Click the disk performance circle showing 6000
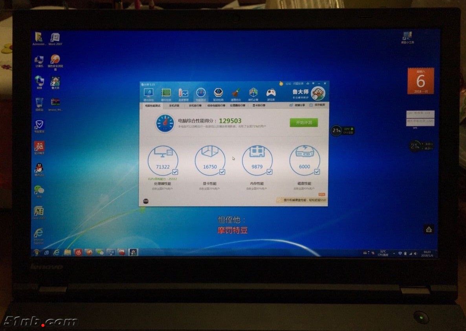This screenshot has width=466, height=331. 305,160
